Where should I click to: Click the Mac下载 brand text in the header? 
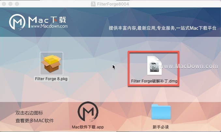coord(47,20)
